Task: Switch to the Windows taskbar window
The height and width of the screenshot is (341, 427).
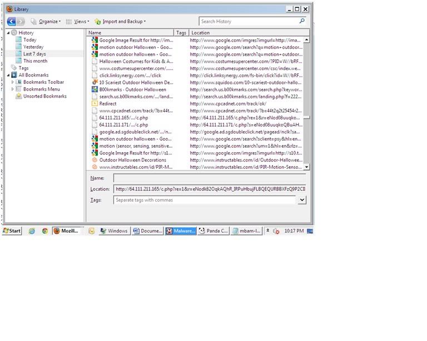Action: pos(115,231)
